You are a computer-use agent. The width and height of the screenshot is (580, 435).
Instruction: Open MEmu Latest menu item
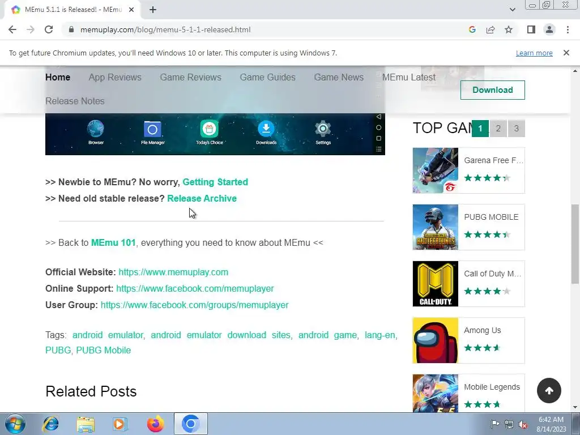click(409, 77)
